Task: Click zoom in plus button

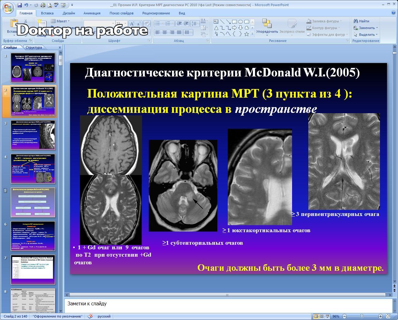Action: coord(380,316)
